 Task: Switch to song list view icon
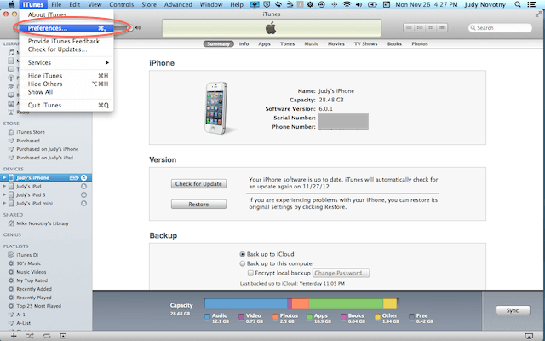(x=409, y=27)
